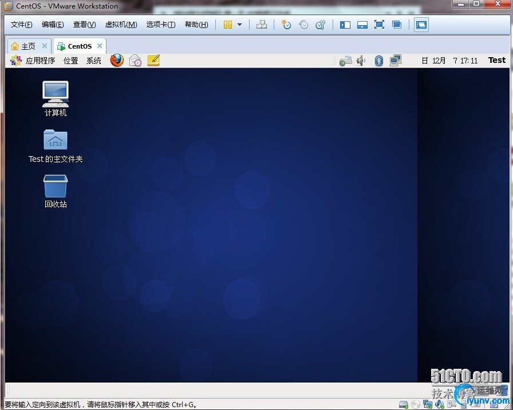Screen dimensions: 513x410
Task: Enter full screen mode
Action: 379,25
